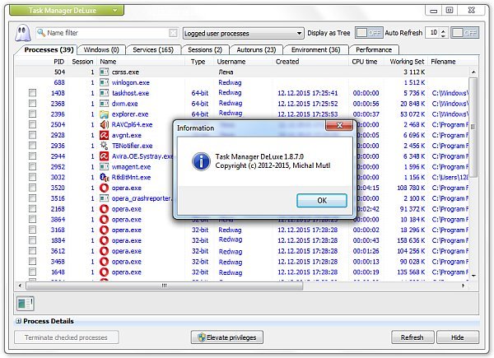This screenshot has height=358, width=494.
Task: Click the Refresh button
Action: (412, 337)
